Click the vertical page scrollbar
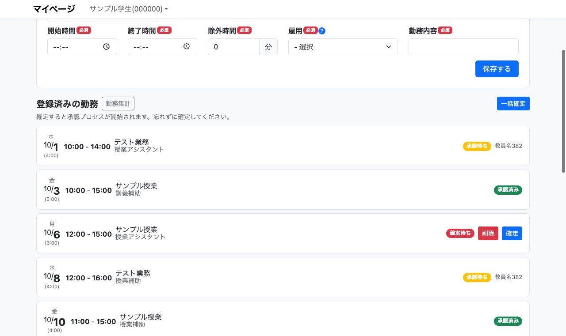The height and width of the screenshot is (336, 566). [x=563, y=110]
